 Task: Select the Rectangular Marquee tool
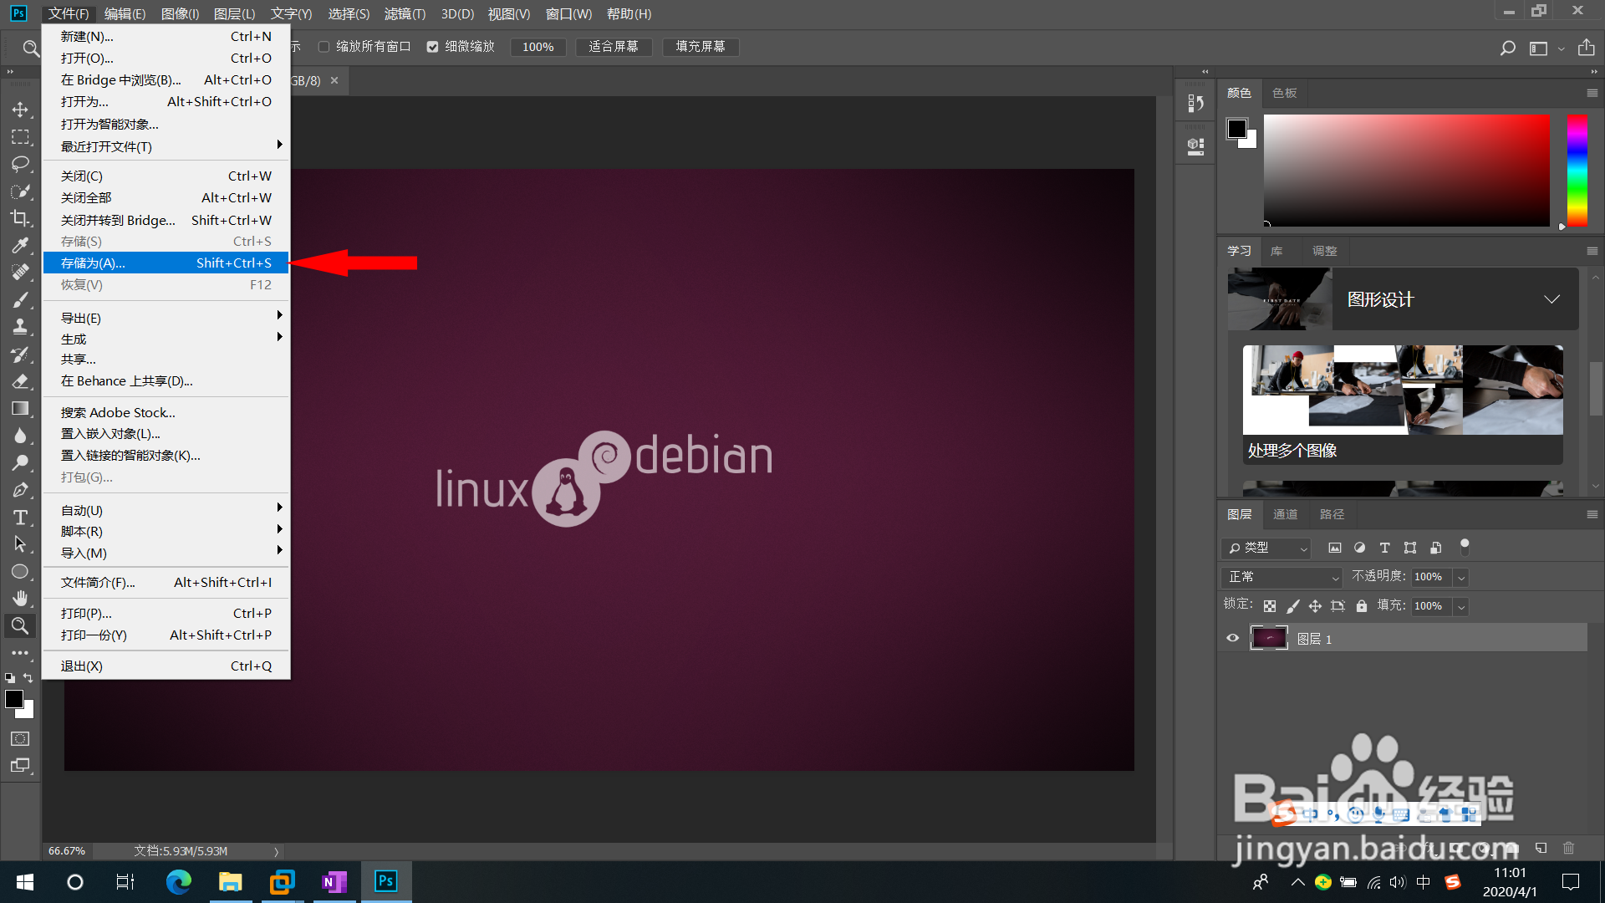(20, 137)
